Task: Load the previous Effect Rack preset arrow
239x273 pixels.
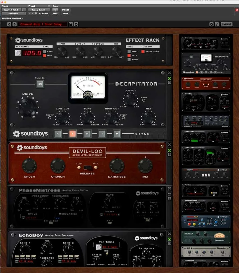Action: tap(9, 24)
